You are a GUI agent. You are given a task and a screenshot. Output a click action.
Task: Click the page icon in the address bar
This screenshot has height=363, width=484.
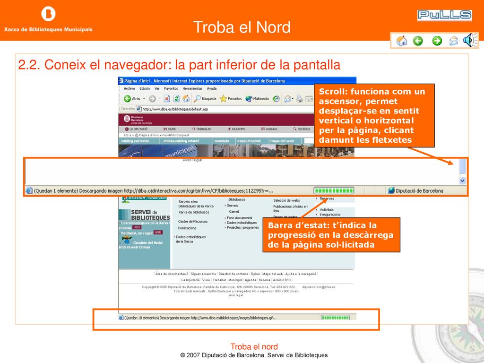pyautogui.click(x=139, y=109)
